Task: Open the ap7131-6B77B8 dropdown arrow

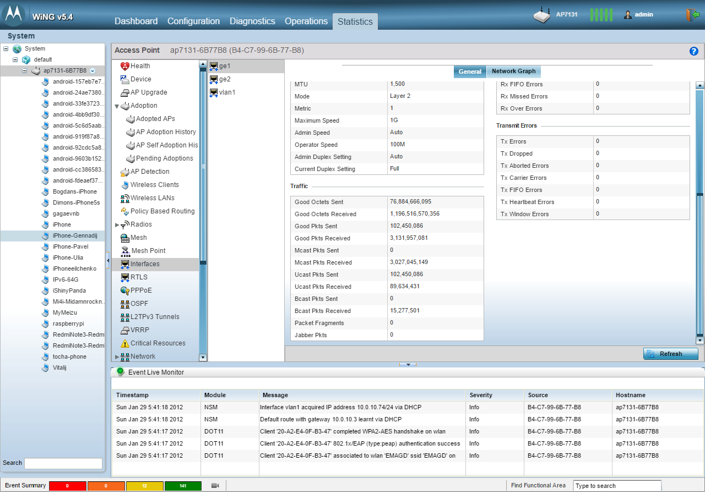Action: point(93,71)
